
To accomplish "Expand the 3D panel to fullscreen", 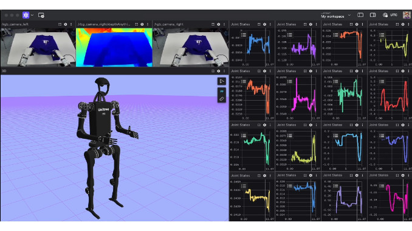I will point(213,71).
